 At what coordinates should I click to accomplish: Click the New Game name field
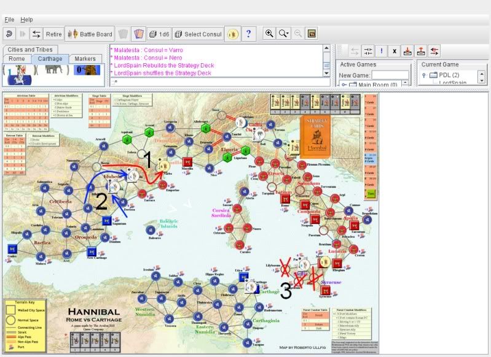390,75
